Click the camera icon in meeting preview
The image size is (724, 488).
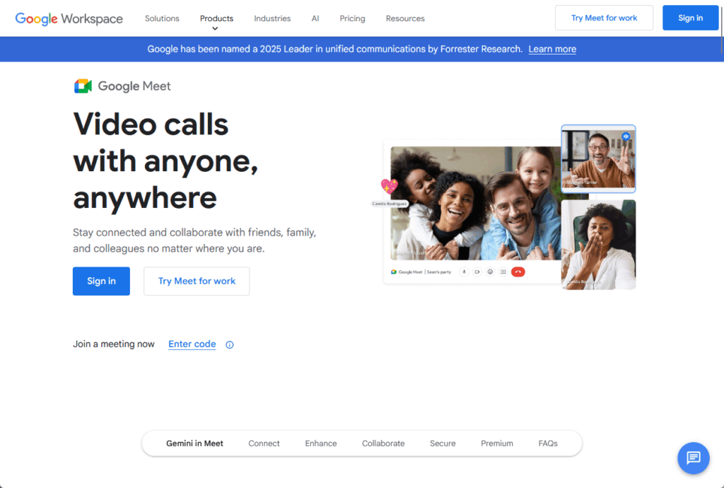pyautogui.click(x=477, y=272)
